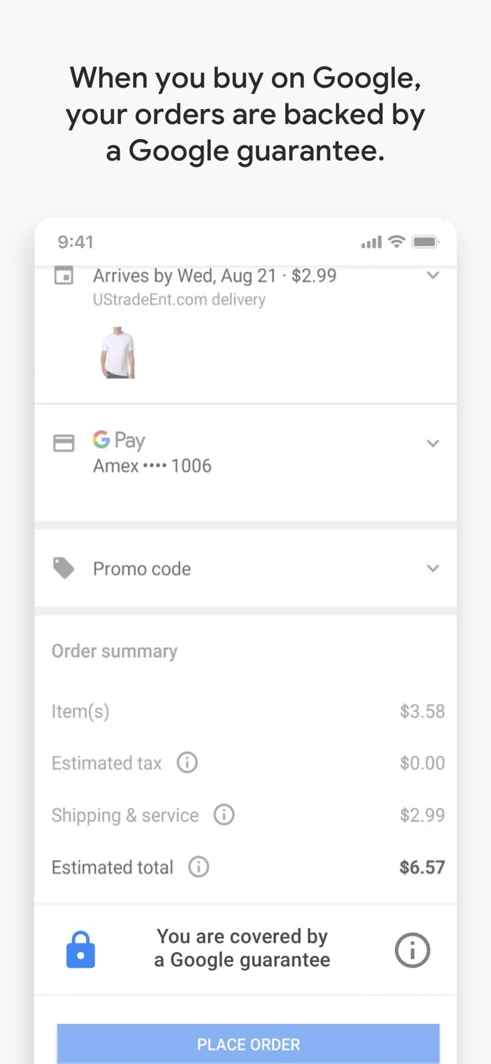
Task: Open the Google guarantee info circle
Action: pos(412,949)
